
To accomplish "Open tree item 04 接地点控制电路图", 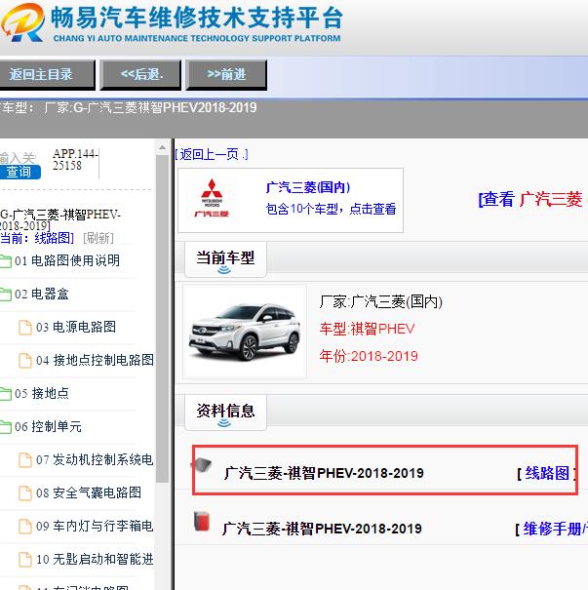I will 95,361.
